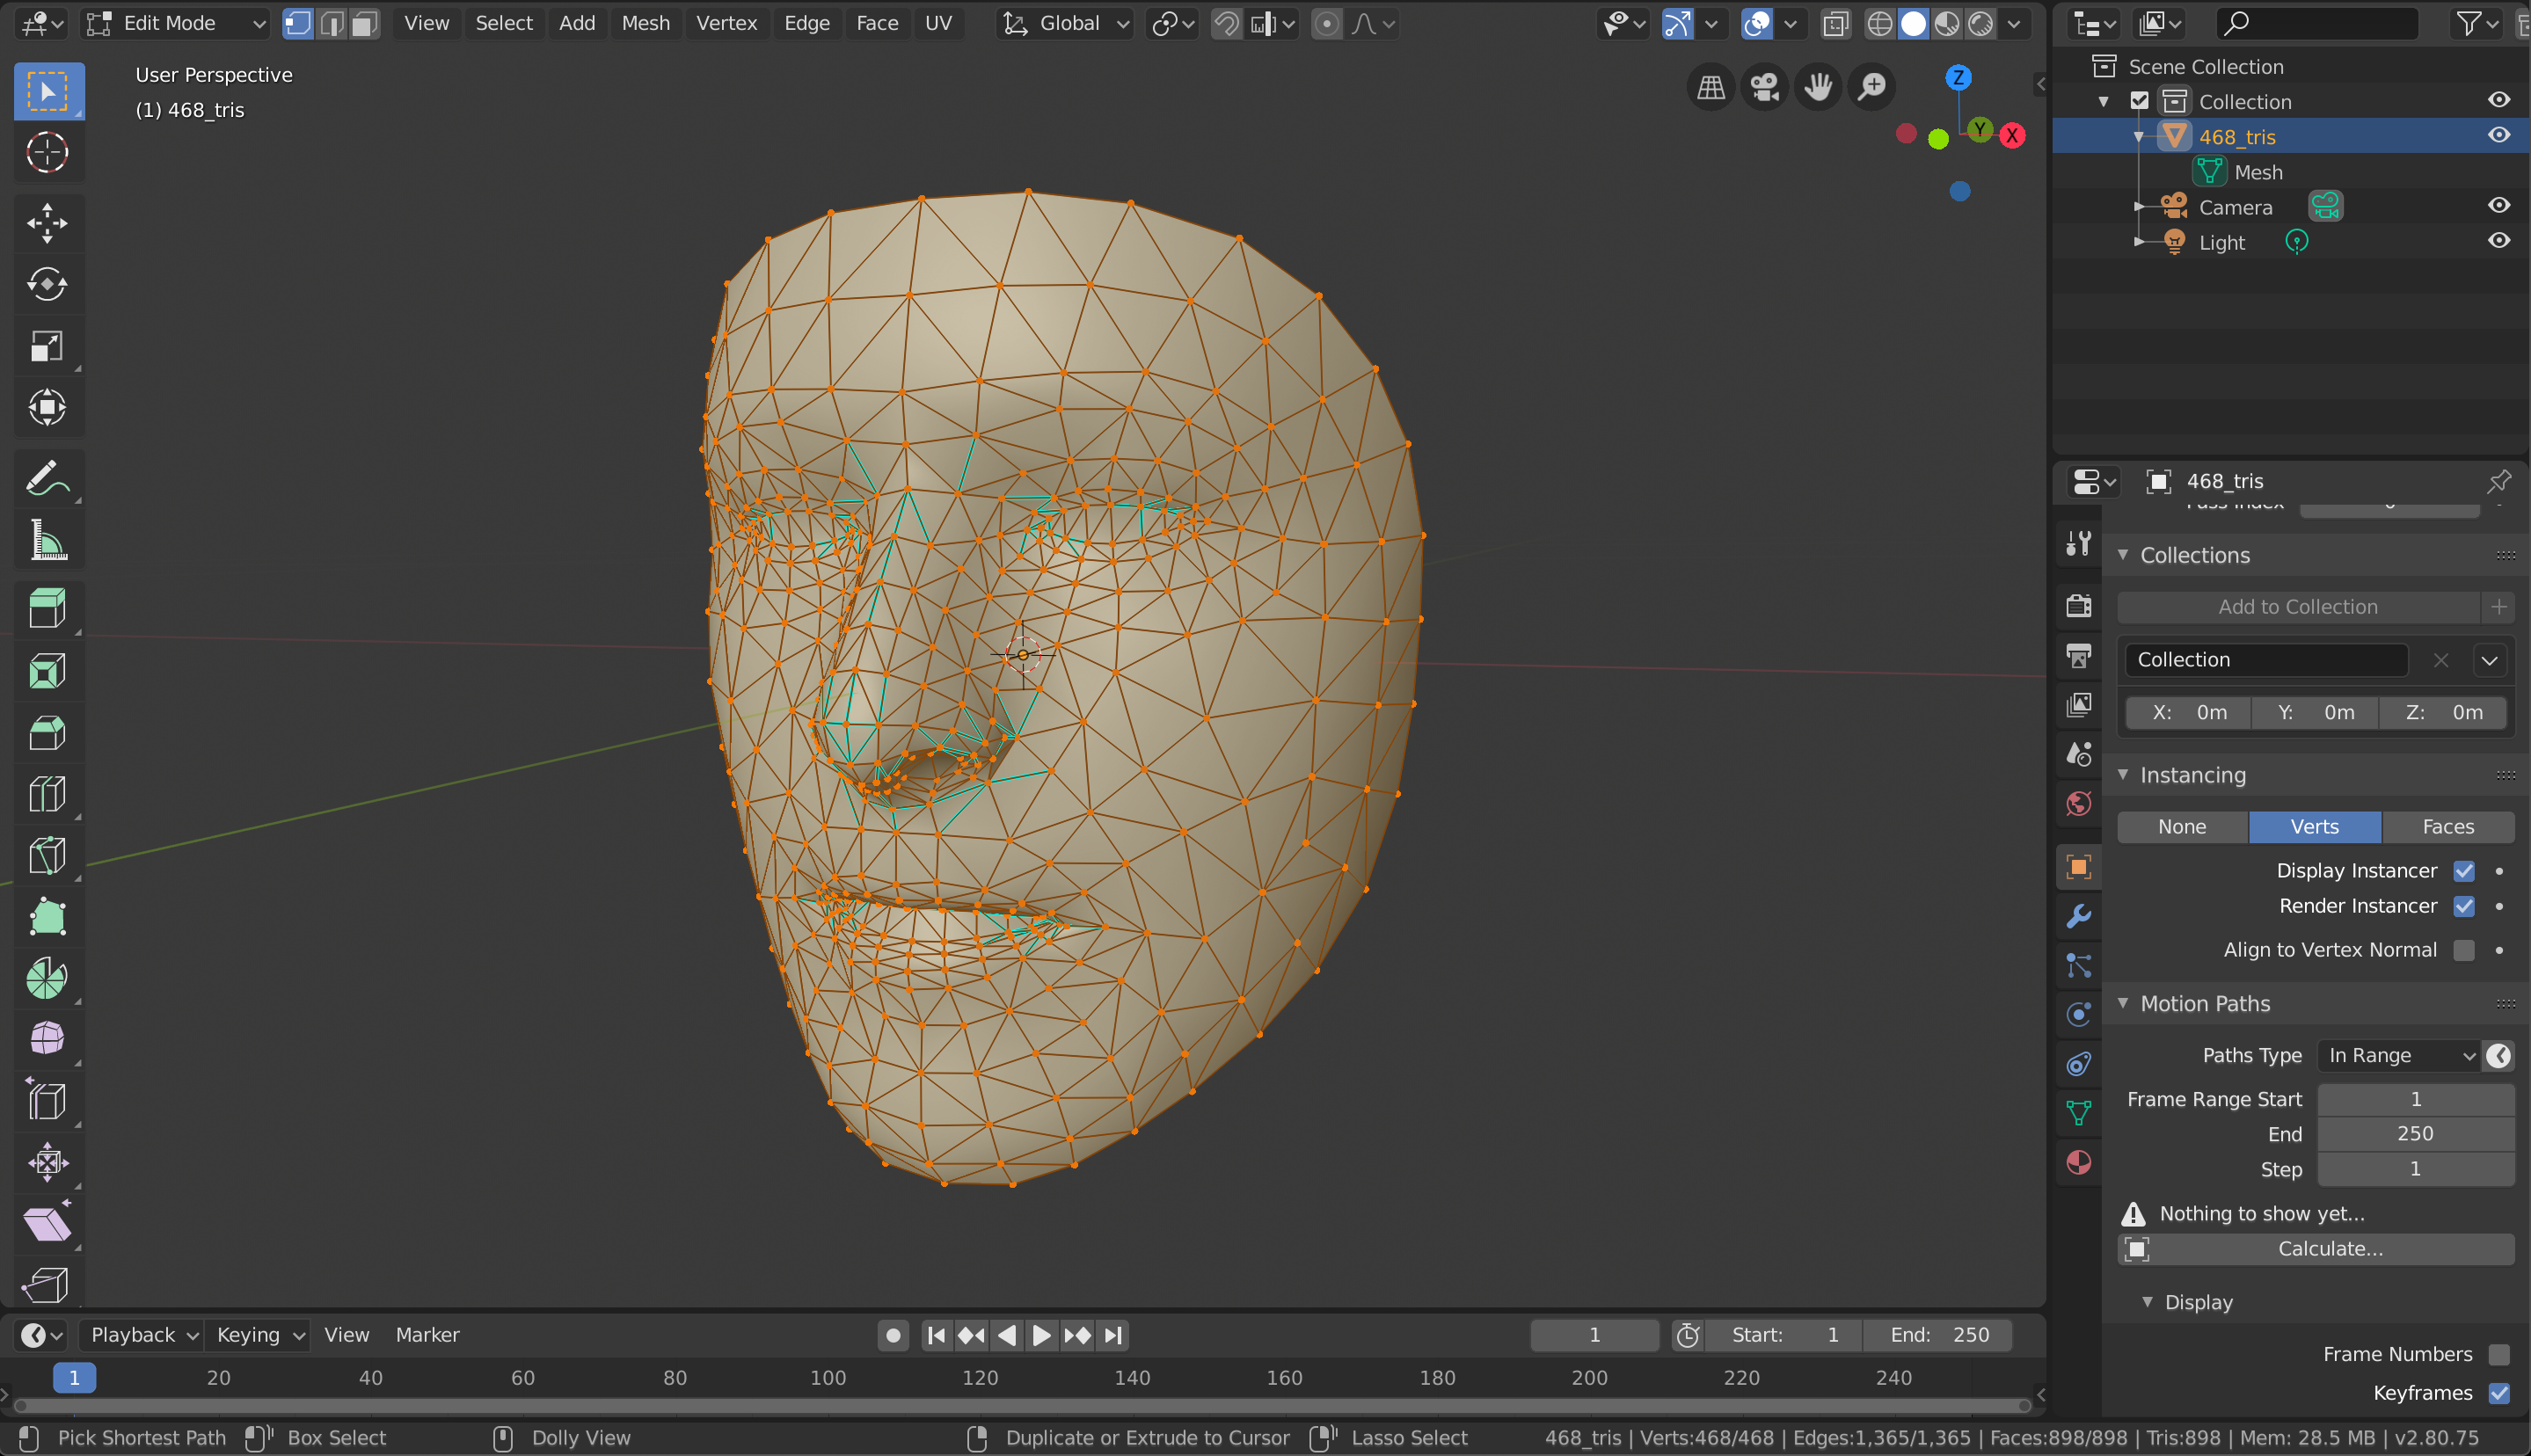Click frame 120 on the timeline

pos(980,1378)
